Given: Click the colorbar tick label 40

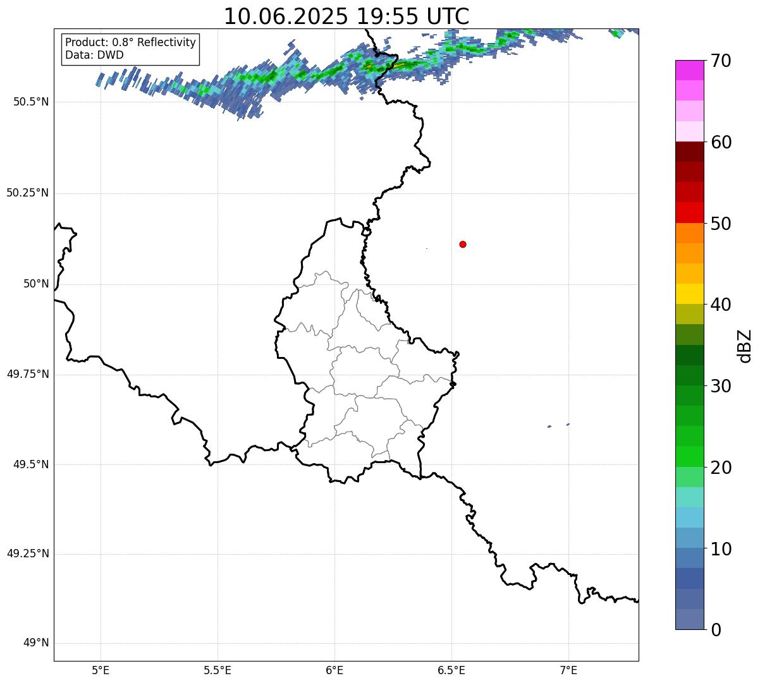Looking at the screenshot, I should (721, 305).
